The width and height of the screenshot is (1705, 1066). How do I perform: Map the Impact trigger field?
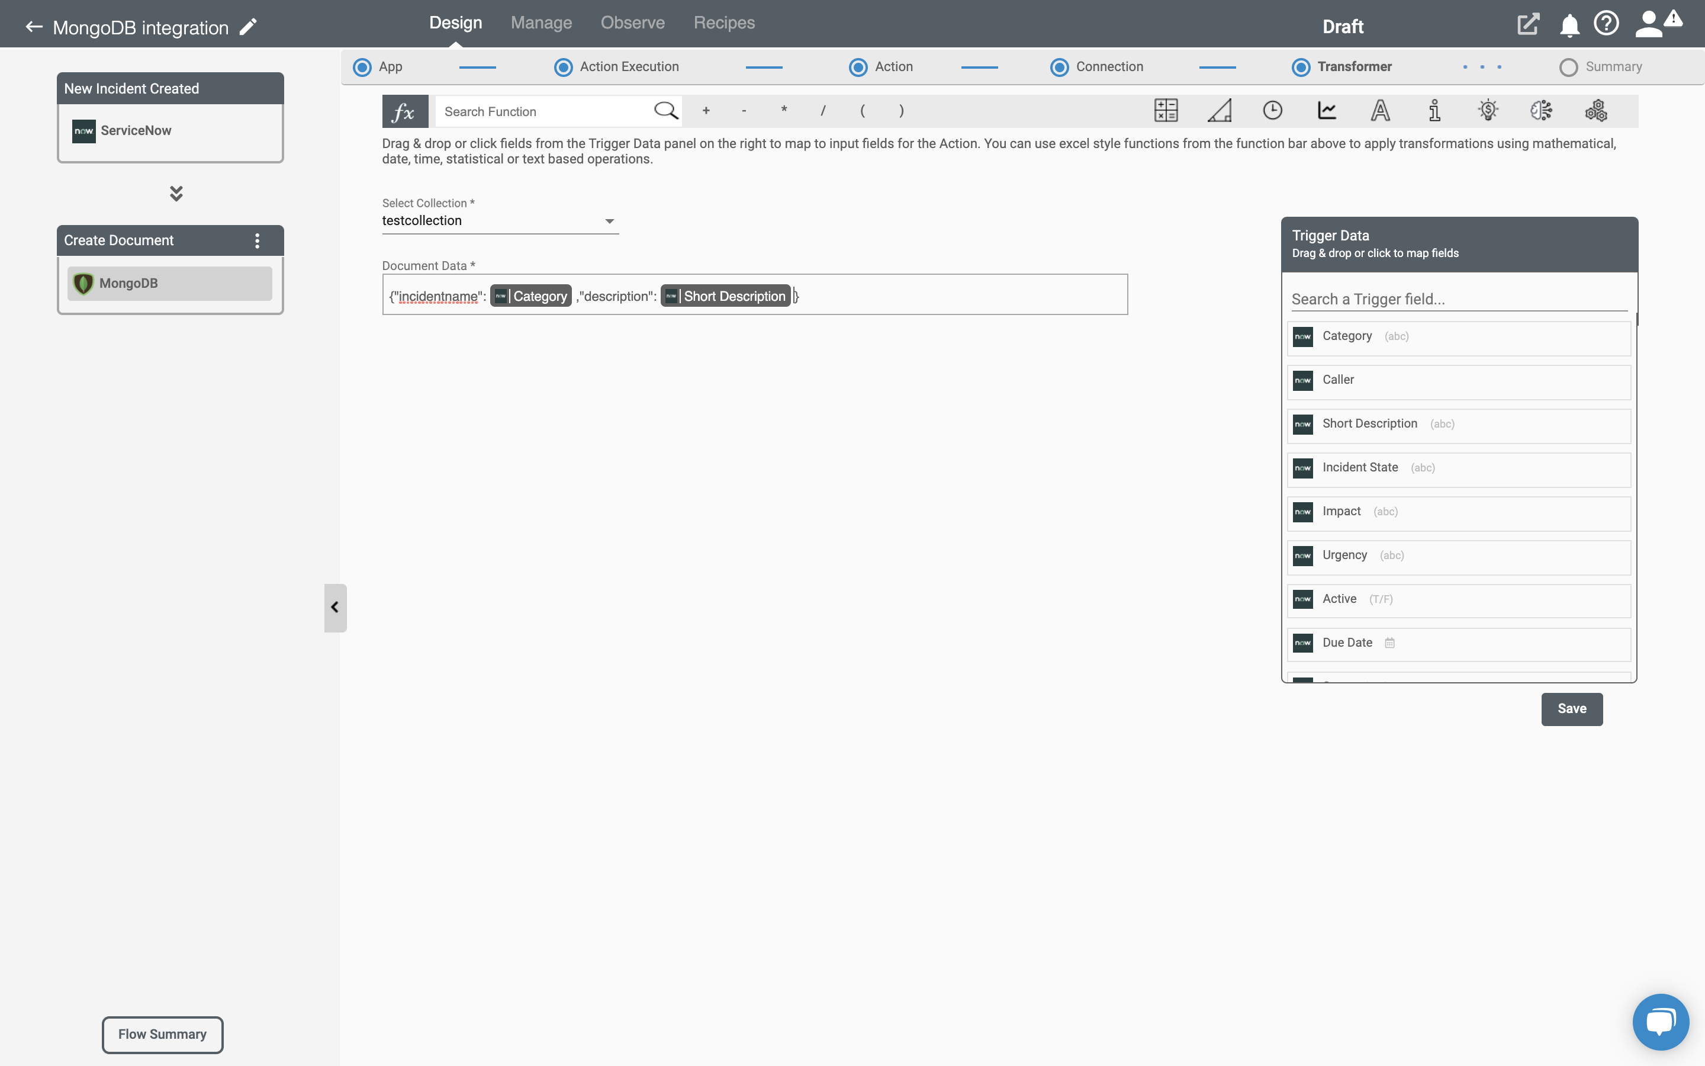point(1458,513)
